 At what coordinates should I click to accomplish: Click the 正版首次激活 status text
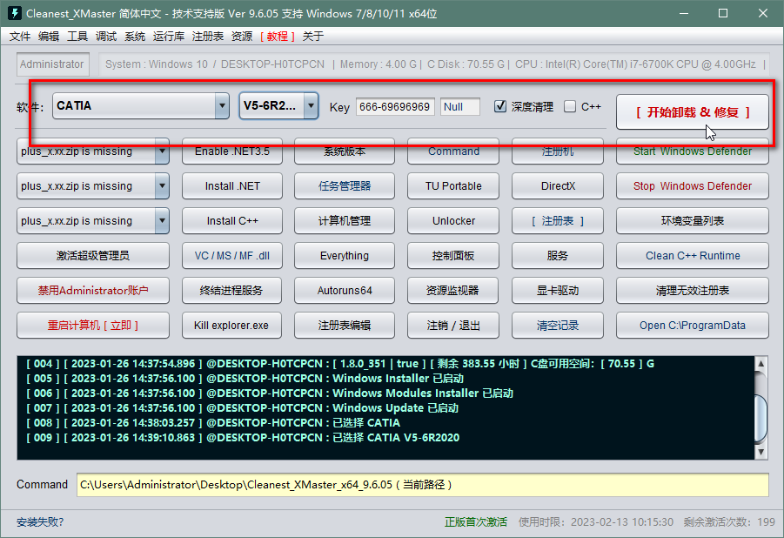pyautogui.click(x=476, y=522)
